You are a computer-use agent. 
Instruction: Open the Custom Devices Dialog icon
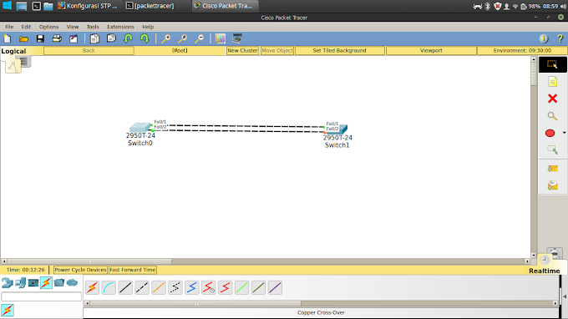tap(237, 38)
